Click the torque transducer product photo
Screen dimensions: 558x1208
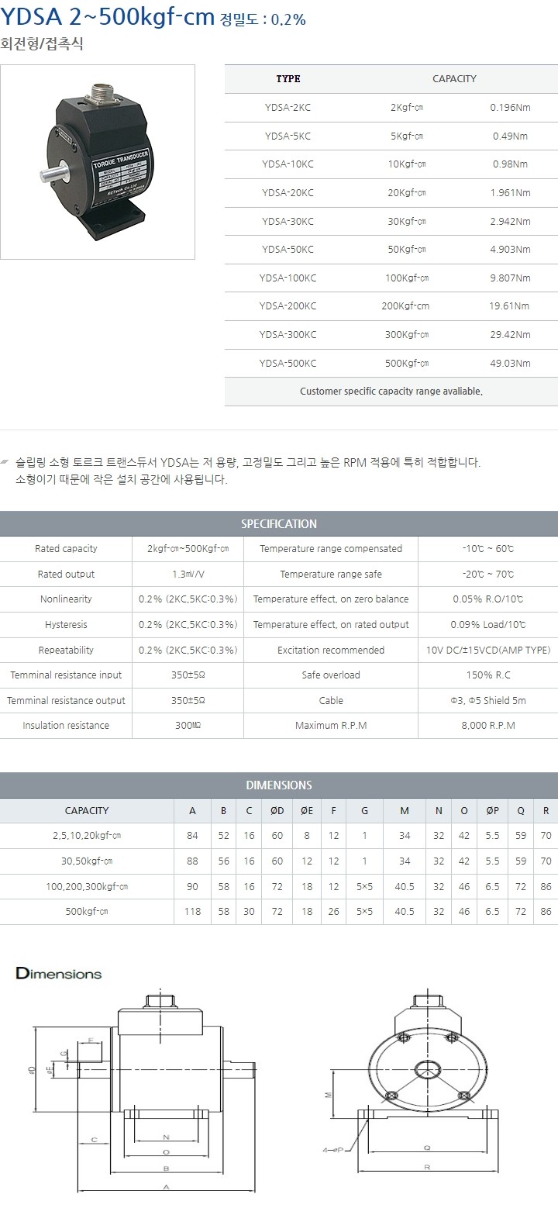[x=98, y=162]
